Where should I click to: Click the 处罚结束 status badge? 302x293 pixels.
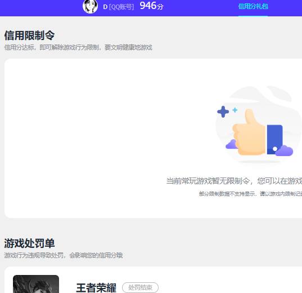click(x=140, y=287)
